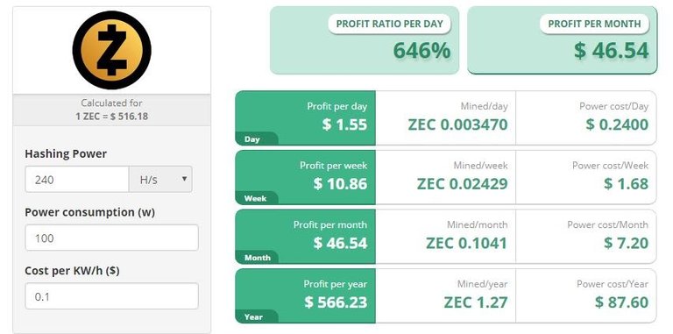Click the 1 ZEC = $516.18 price text

tap(111, 116)
